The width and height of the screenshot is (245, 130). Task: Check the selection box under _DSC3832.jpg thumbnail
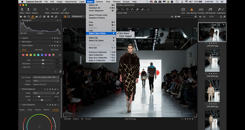[206, 74]
